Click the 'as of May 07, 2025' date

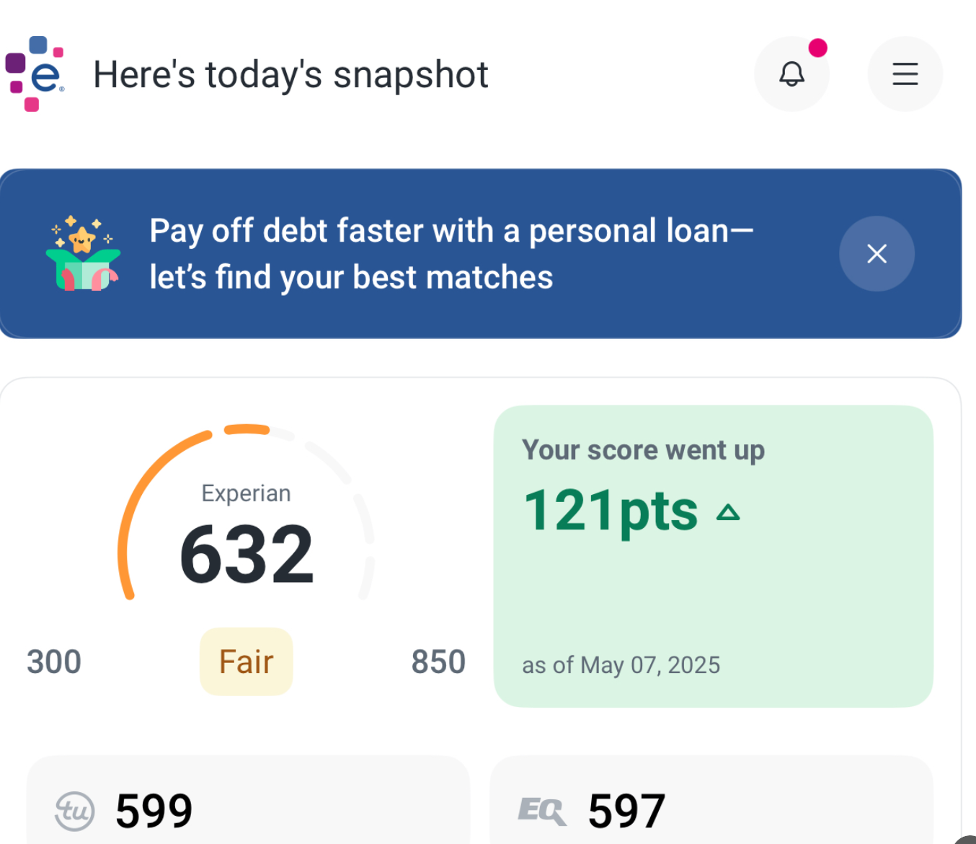click(x=621, y=664)
